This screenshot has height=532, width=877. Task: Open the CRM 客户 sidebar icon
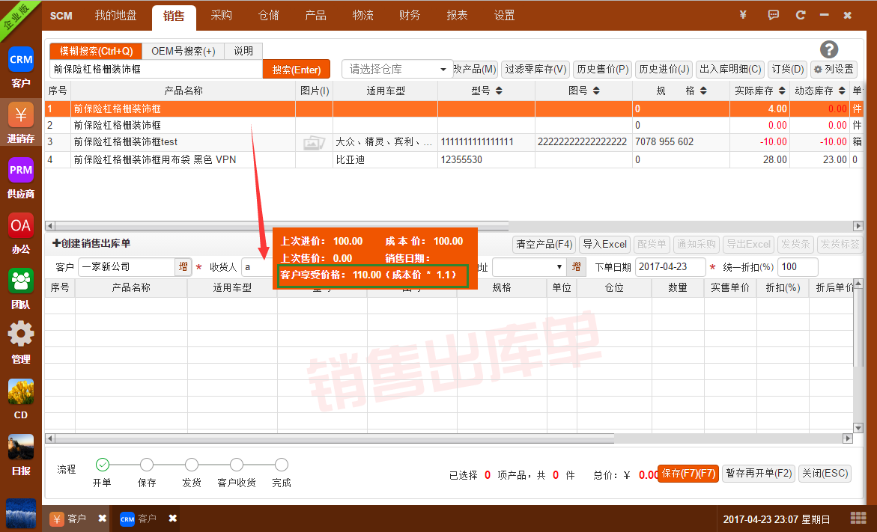pos(21,60)
